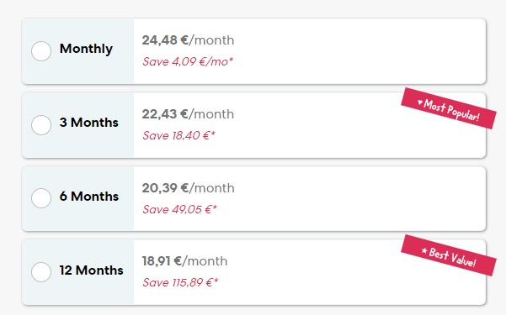506x315 pixels.
Task: Click the 3 Months plan label
Action: [x=88, y=123]
